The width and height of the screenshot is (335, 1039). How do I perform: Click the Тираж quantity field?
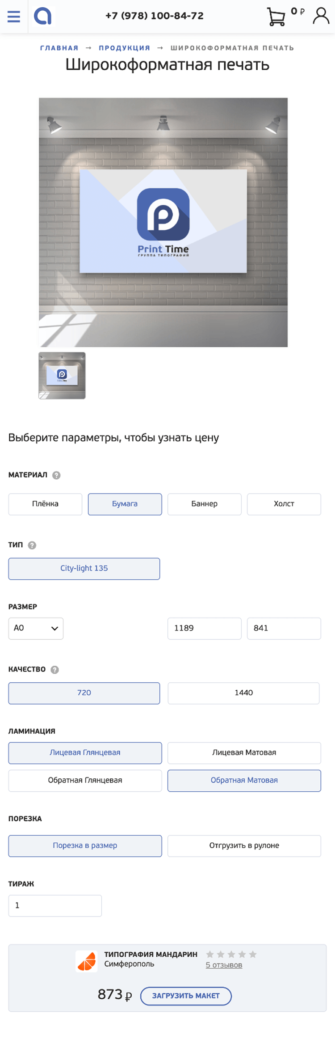55,906
